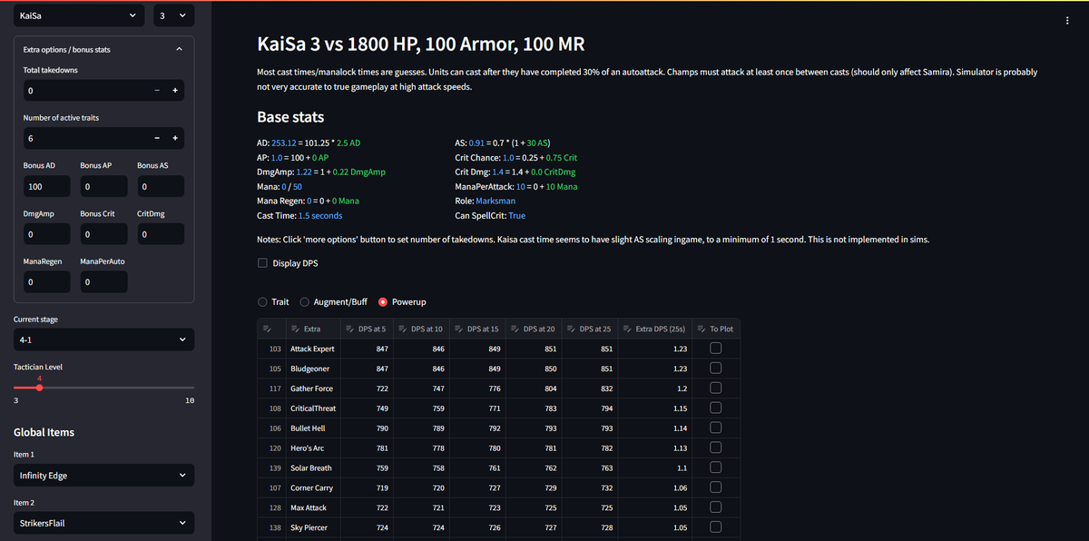Click the Bludgeoner cell
The width and height of the screenshot is (1089, 541).
[311, 369]
